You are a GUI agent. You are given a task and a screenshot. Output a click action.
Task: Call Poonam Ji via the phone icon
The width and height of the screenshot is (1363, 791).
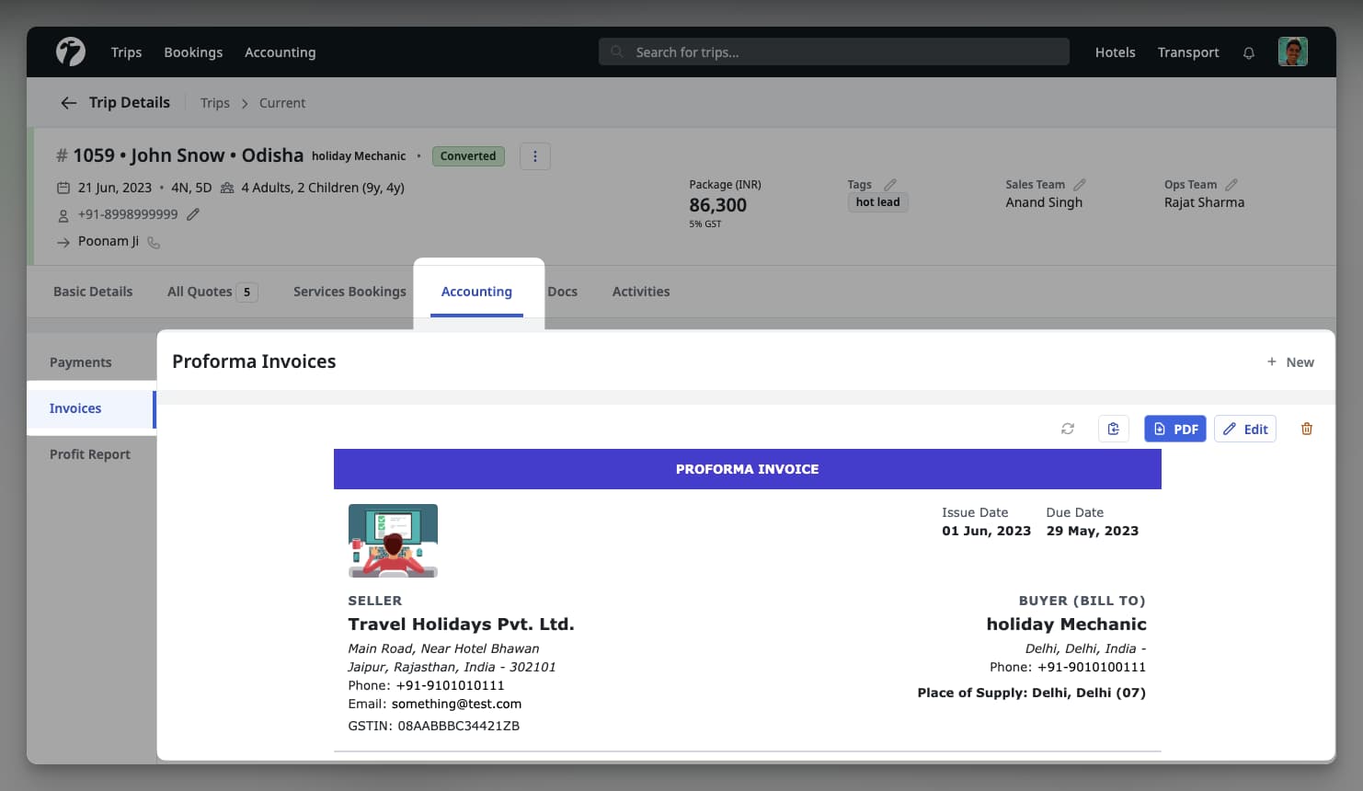153,242
